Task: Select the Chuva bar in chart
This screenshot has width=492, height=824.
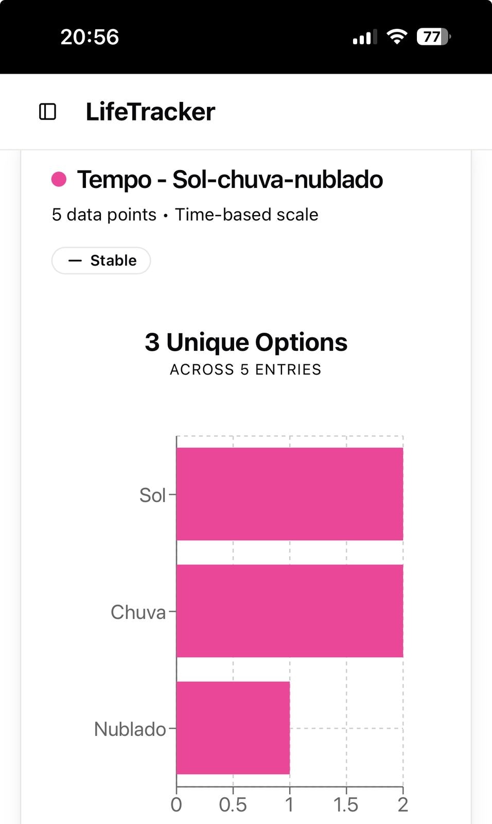Action: (x=290, y=611)
